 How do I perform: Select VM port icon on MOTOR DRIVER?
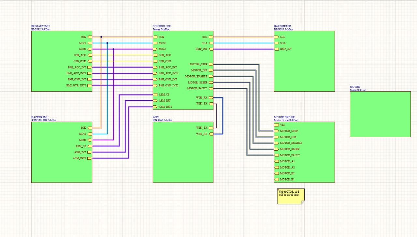[277, 125]
